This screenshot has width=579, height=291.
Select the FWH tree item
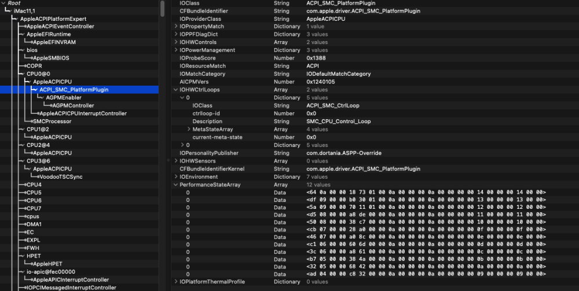coord(33,248)
